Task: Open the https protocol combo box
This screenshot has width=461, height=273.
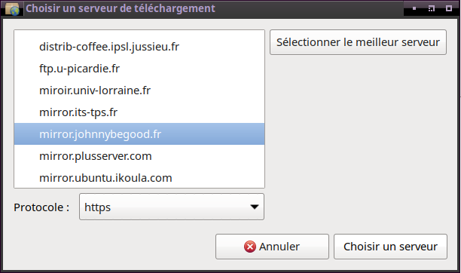Action: [x=172, y=207]
